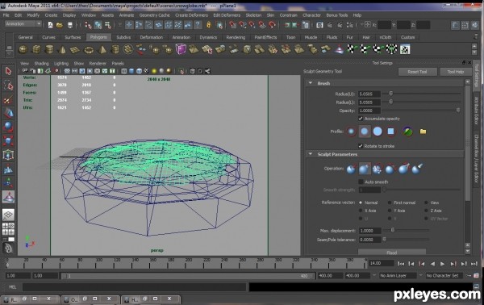Click the Reset Tool button

pos(417,72)
